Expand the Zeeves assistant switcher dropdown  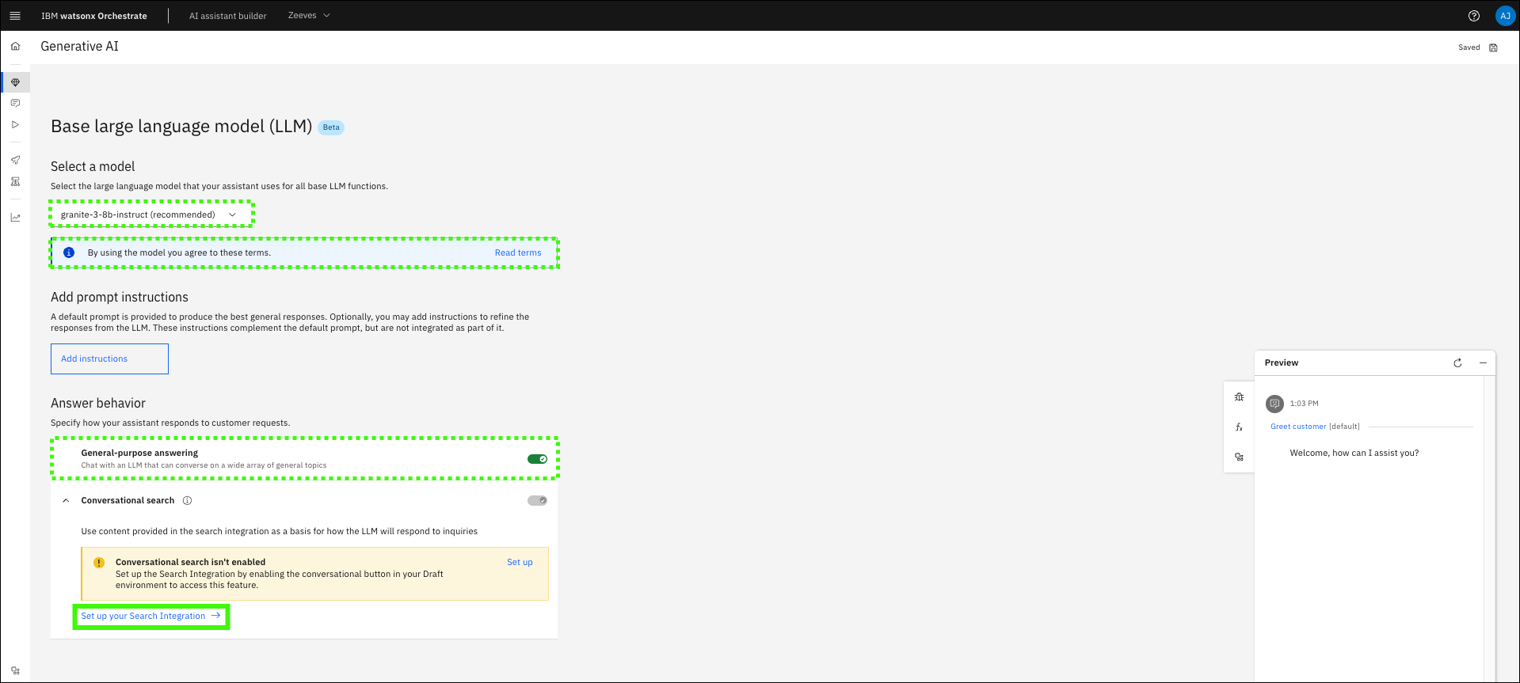(309, 16)
